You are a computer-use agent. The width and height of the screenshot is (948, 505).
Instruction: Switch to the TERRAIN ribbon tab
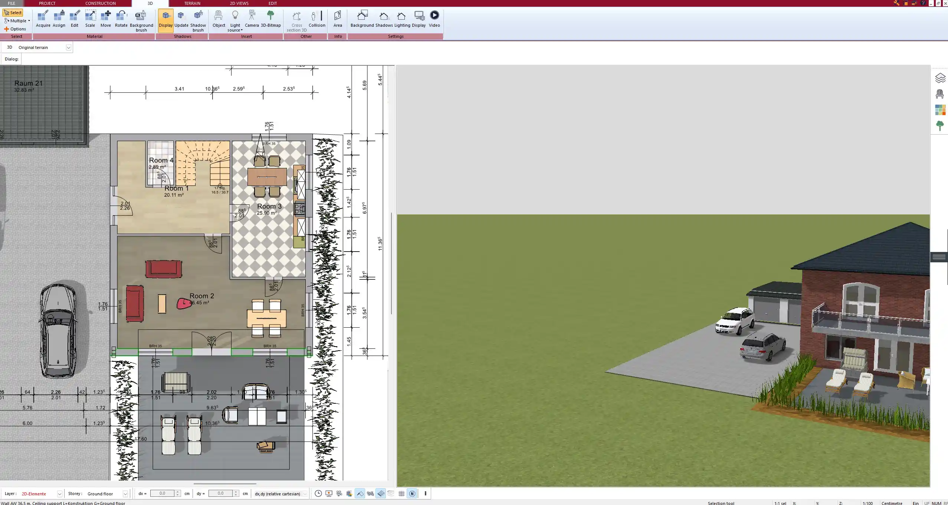(192, 3)
